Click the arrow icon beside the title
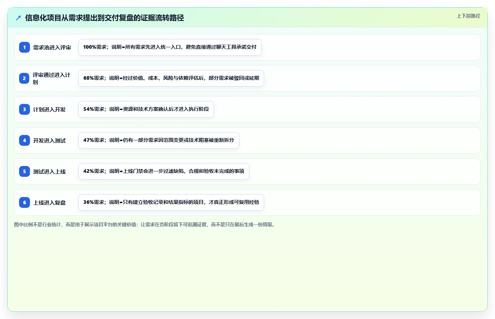The image size is (495, 319). 18,18
